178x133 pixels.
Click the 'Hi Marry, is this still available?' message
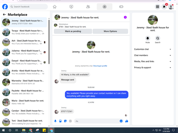75,75
